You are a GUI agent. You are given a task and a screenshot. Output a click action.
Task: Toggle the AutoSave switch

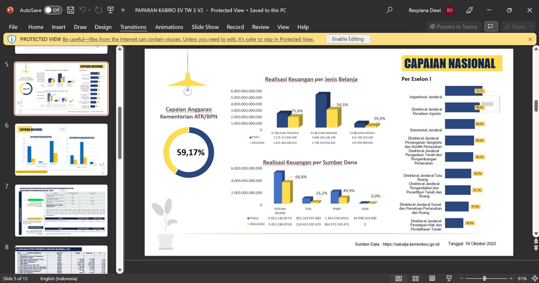(52, 10)
